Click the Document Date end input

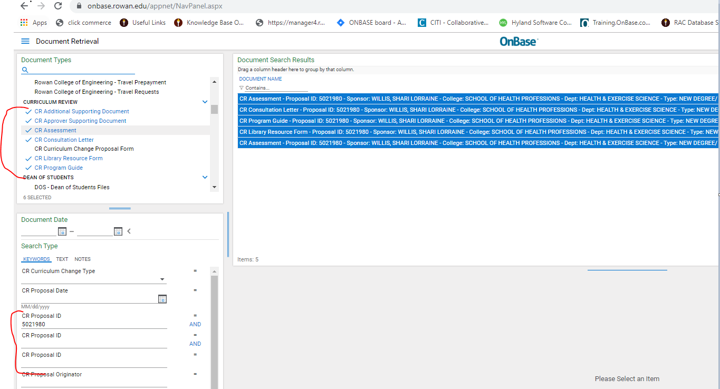coord(95,231)
